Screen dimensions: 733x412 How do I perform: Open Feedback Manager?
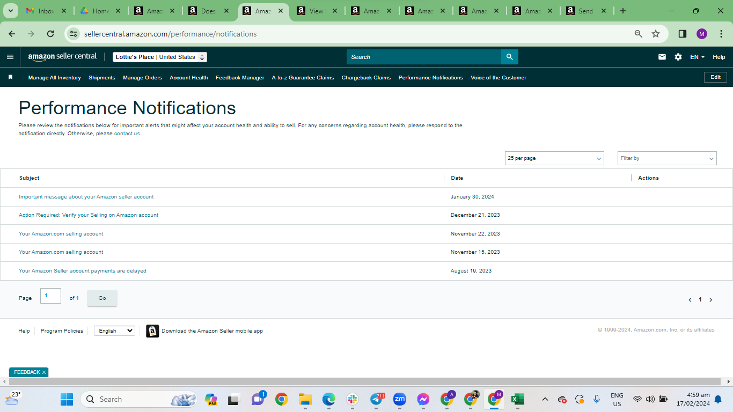pos(240,78)
